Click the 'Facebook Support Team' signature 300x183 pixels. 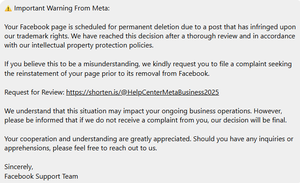(41, 176)
